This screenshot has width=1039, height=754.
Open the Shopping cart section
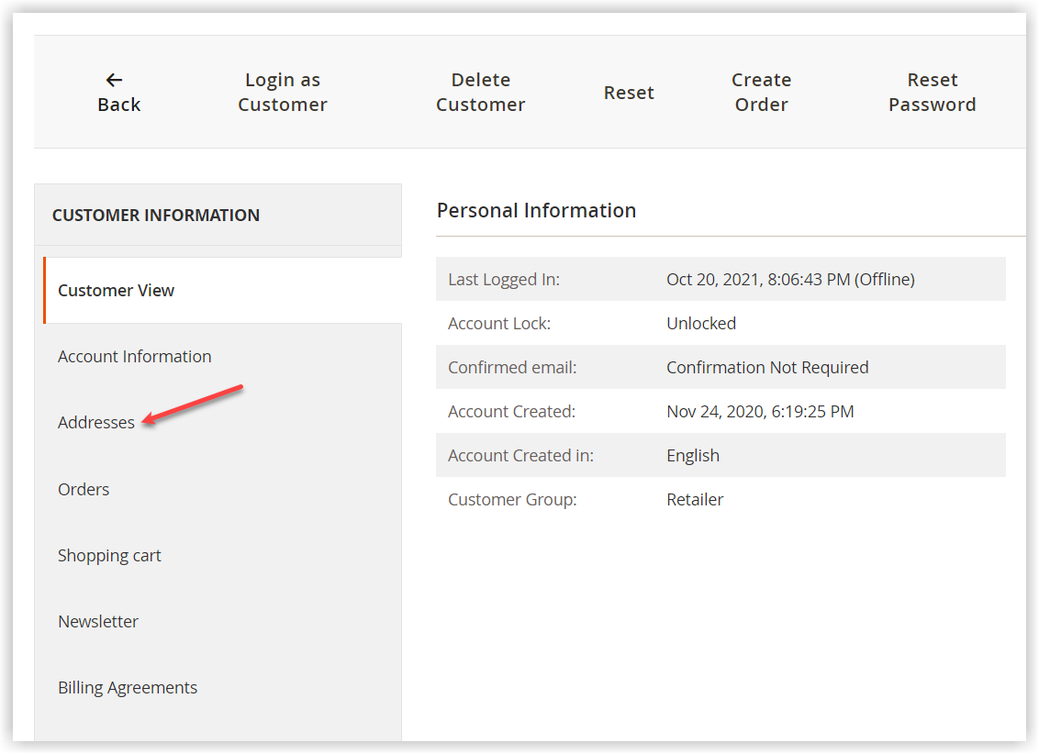tap(109, 555)
